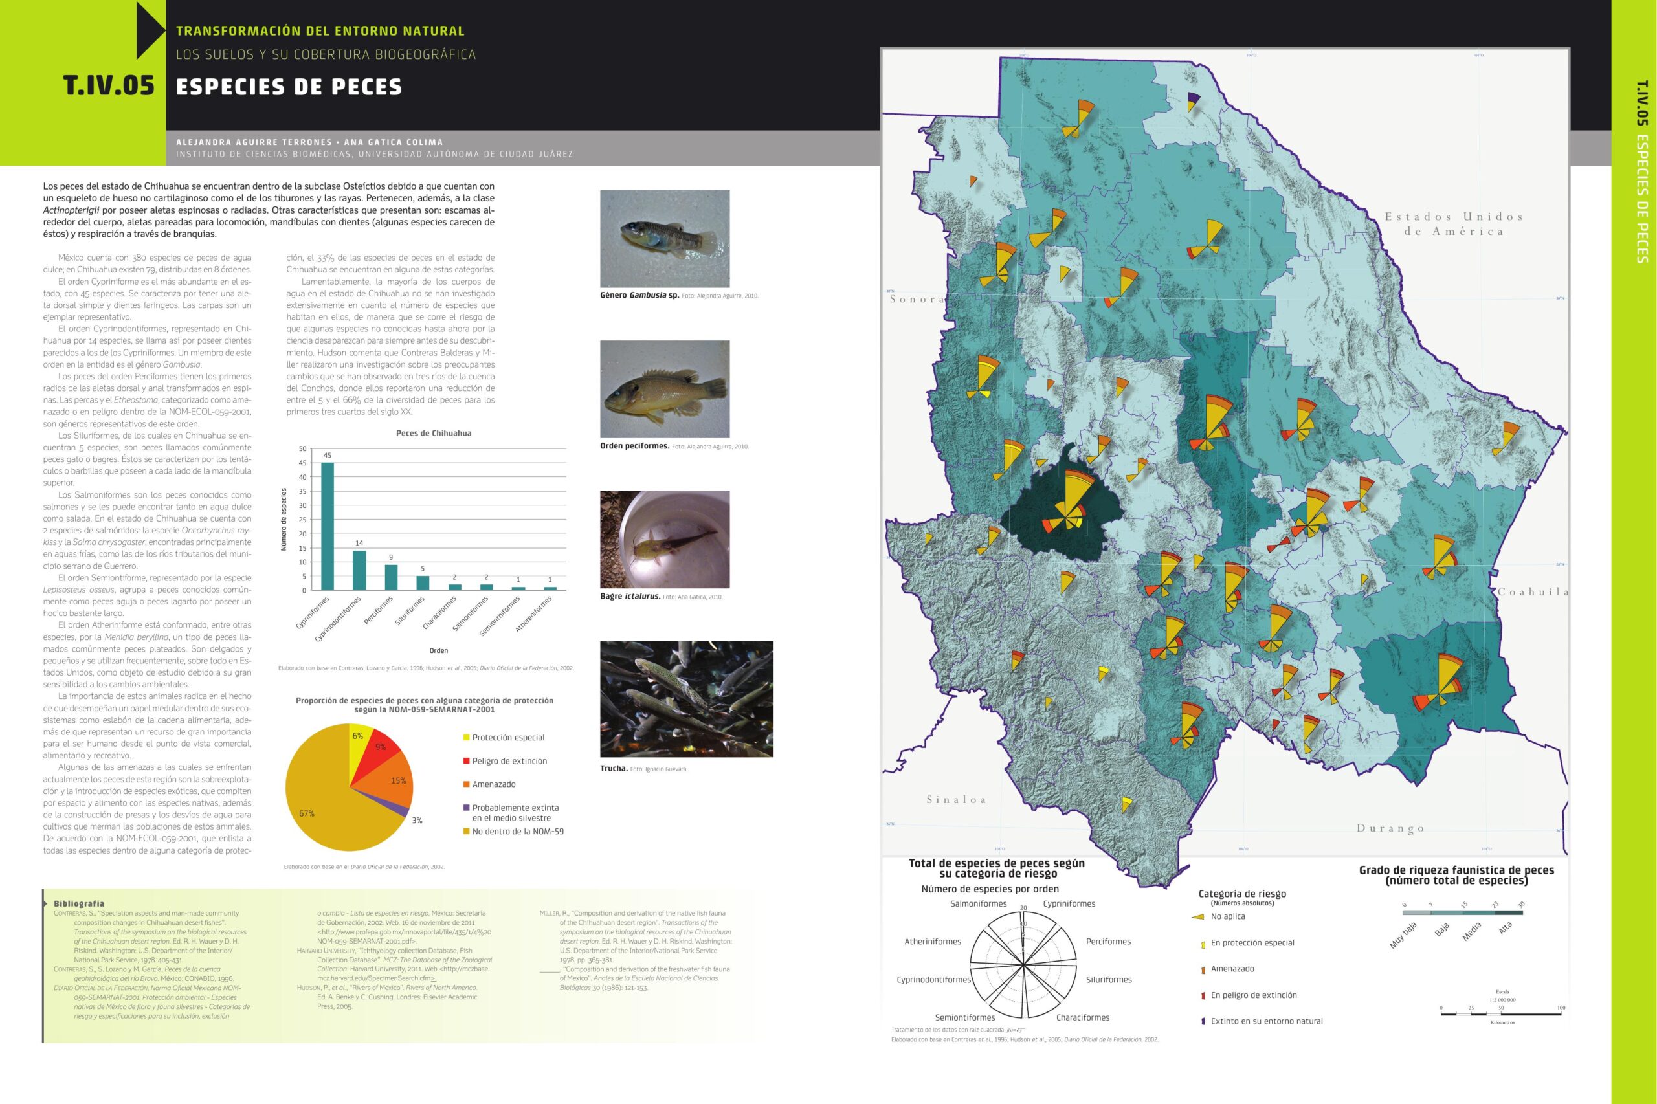Click the fish richness gradient color bar
1657x1104 pixels.
pyautogui.click(x=1463, y=913)
